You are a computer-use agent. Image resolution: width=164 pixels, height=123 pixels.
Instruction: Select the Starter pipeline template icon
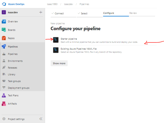point(56,40)
